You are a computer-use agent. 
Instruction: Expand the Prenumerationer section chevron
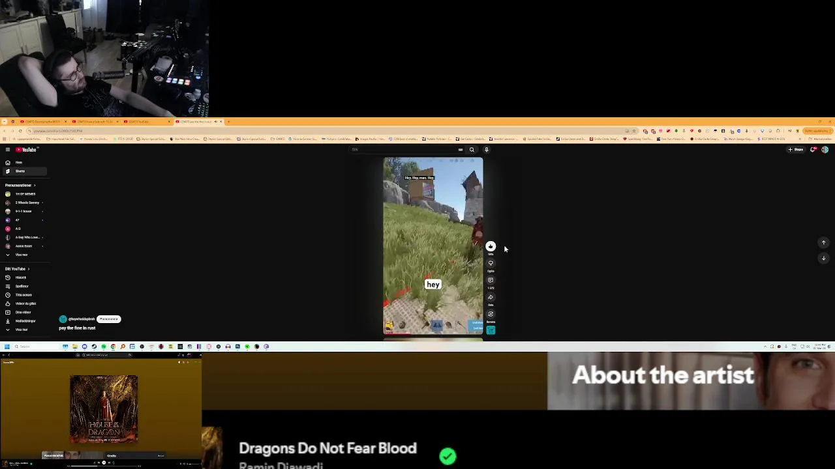click(35, 185)
